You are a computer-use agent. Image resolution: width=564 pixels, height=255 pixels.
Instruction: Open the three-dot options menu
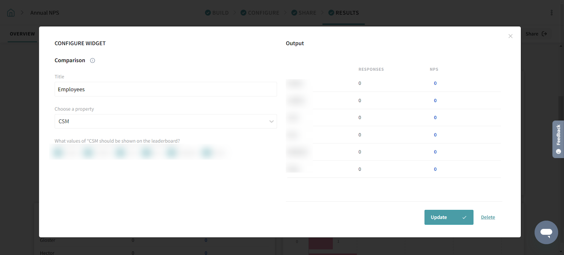pos(551,13)
